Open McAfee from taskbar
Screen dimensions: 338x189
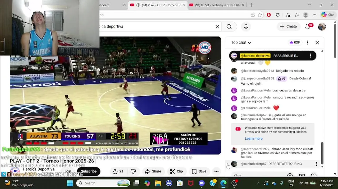pyautogui.click(x=191, y=183)
